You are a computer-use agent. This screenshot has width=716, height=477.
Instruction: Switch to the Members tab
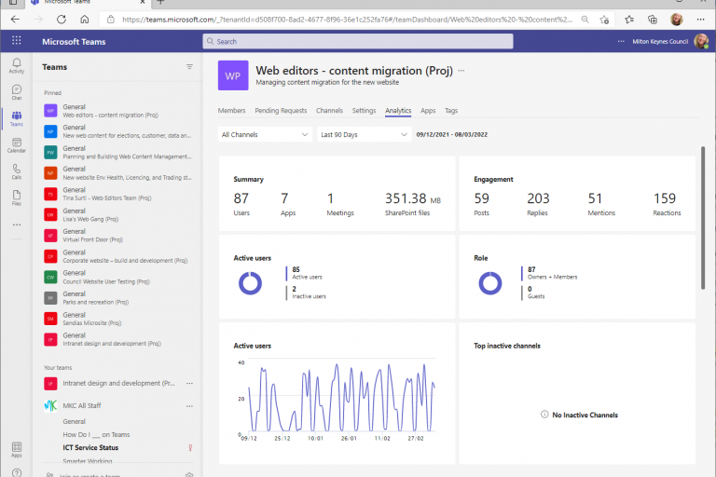coord(231,111)
